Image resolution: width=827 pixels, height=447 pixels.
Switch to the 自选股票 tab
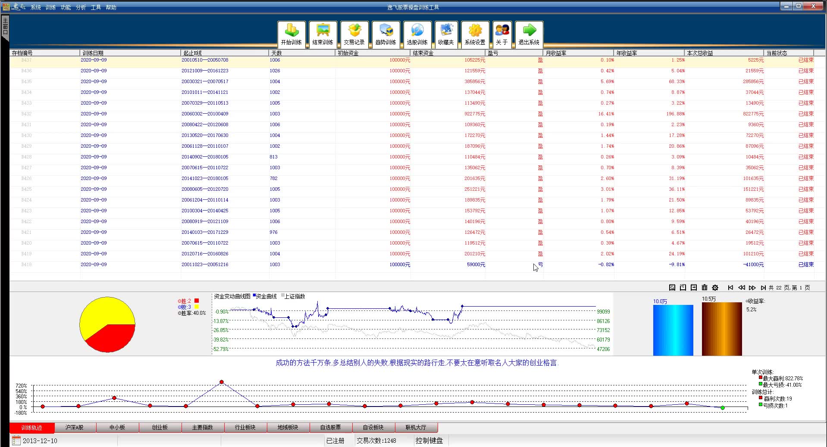[x=330, y=428]
